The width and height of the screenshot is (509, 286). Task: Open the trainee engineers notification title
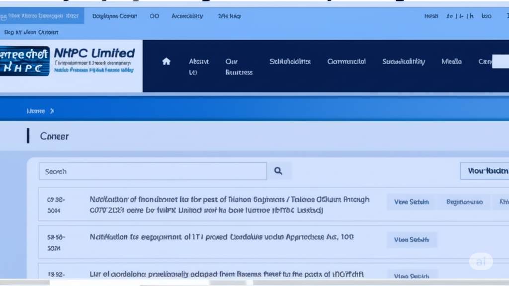pos(230,205)
